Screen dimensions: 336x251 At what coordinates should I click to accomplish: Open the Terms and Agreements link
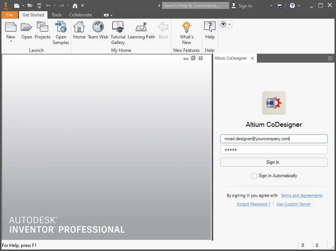pos(302,195)
